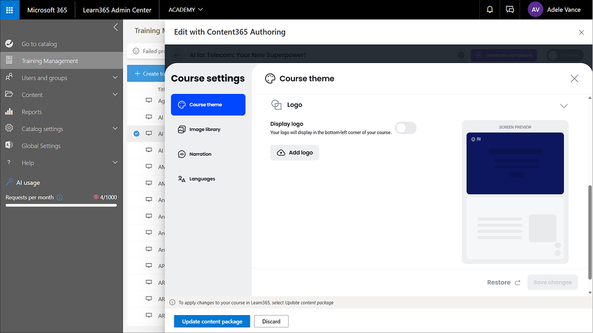Open the feedback chat icon
The height and width of the screenshot is (333, 593).
click(x=510, y=10)
